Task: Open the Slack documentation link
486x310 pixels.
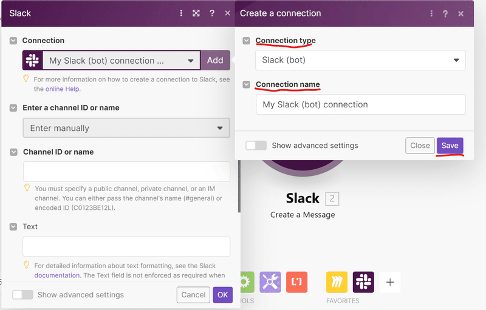Action: [57, 275]
